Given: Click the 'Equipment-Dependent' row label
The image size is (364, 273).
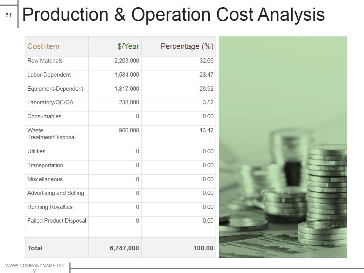Looking at the screenshot, I should (55, 89).
